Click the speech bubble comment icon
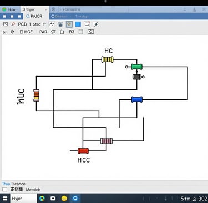This screenshot has width=208, height=203. pos(53,32)
